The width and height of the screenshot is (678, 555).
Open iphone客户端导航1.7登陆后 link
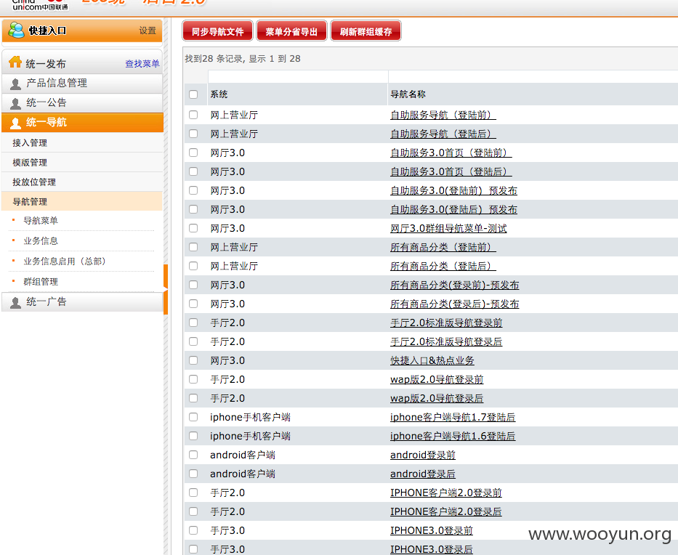coord(453,417)
